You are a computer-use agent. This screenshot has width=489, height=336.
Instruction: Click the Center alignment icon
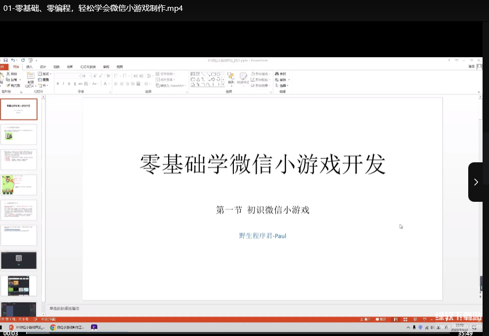point(122,84)
